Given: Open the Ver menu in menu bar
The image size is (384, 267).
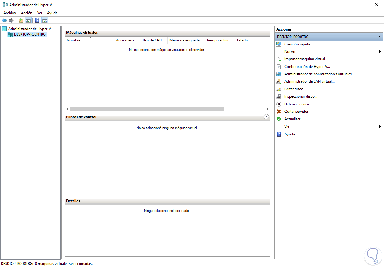Looking at the screenshot, I should [40, 13].
